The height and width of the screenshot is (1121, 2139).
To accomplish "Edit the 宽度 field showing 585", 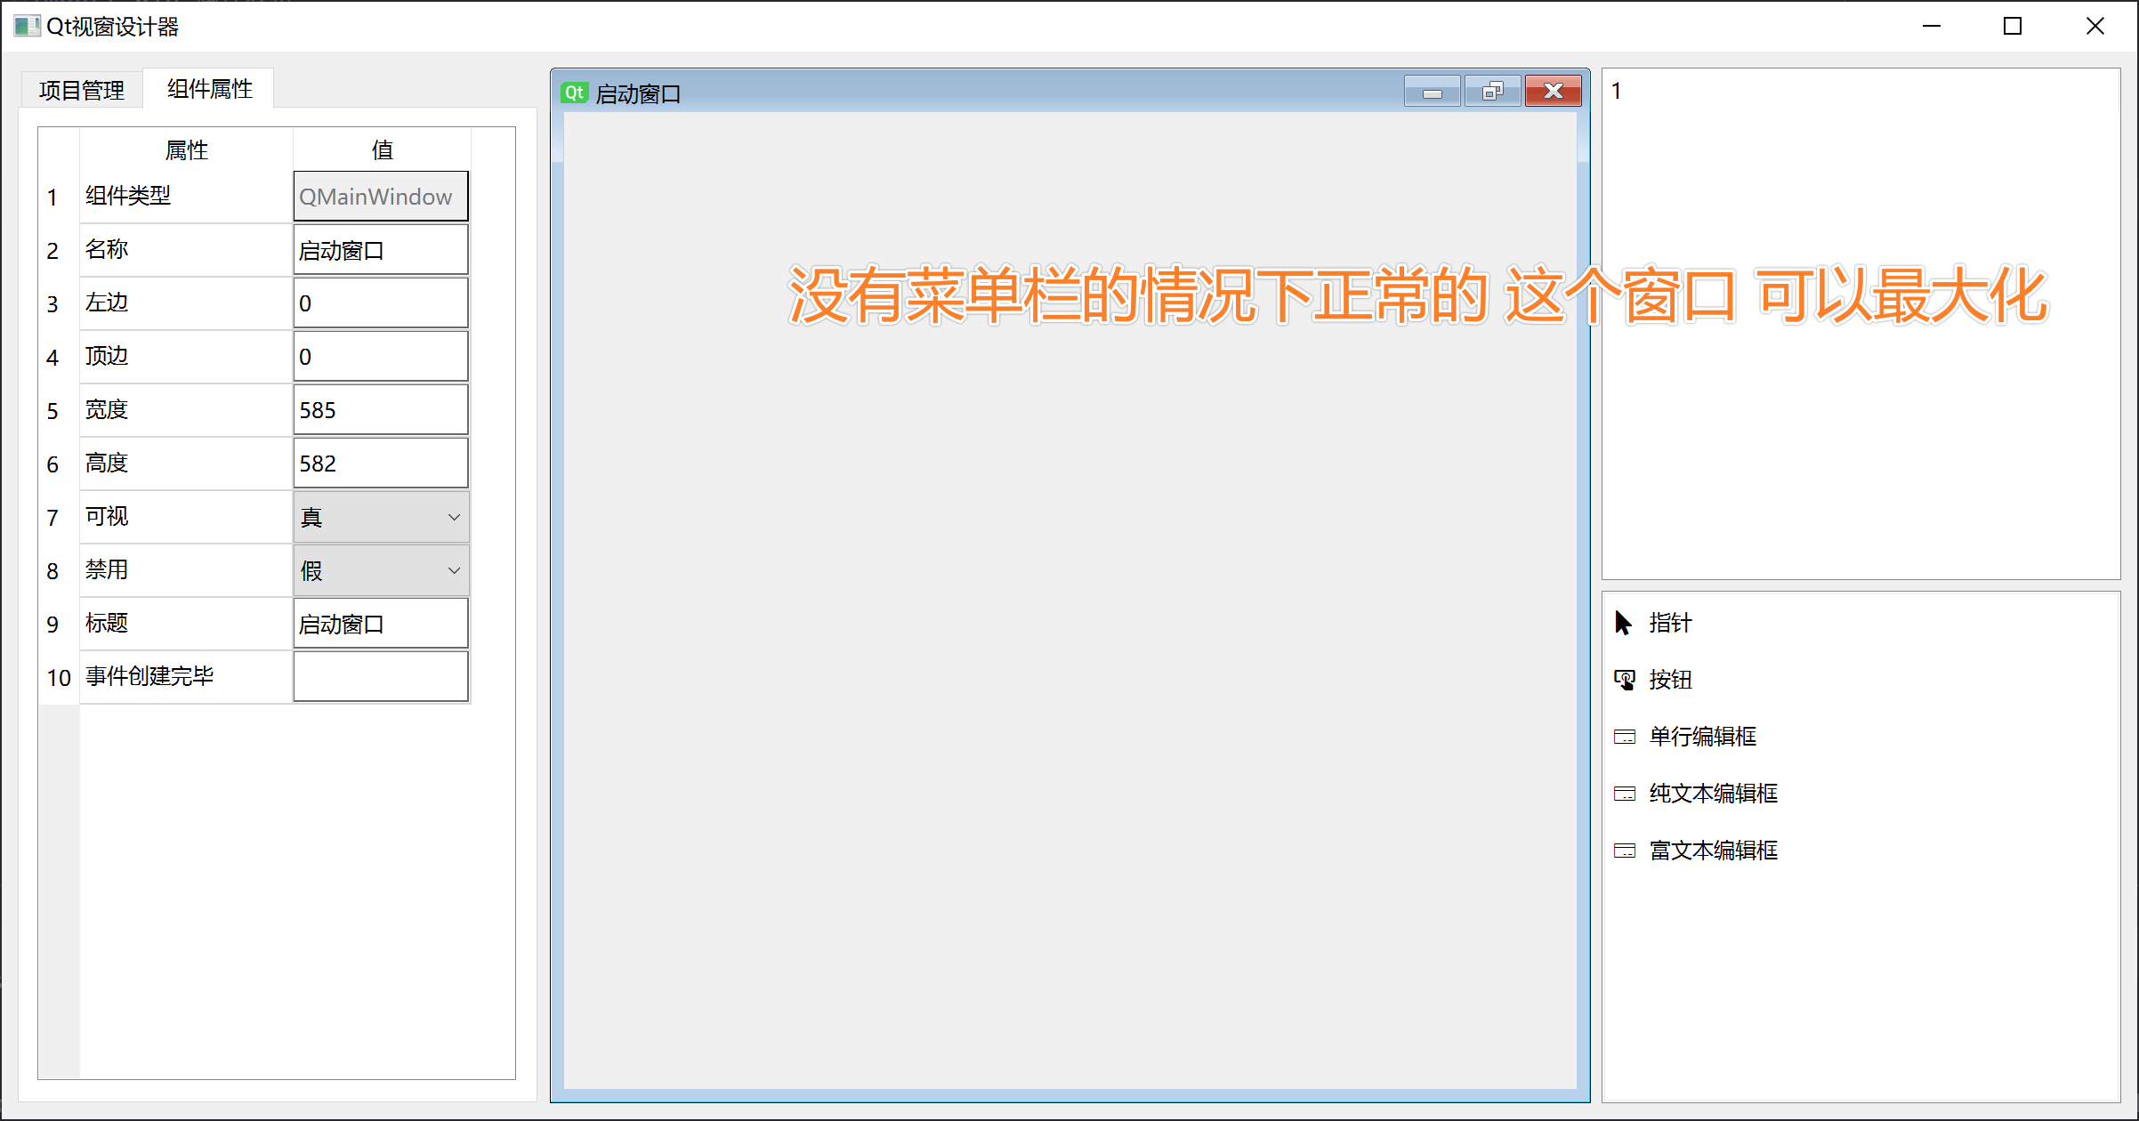I will pos(381,409).
